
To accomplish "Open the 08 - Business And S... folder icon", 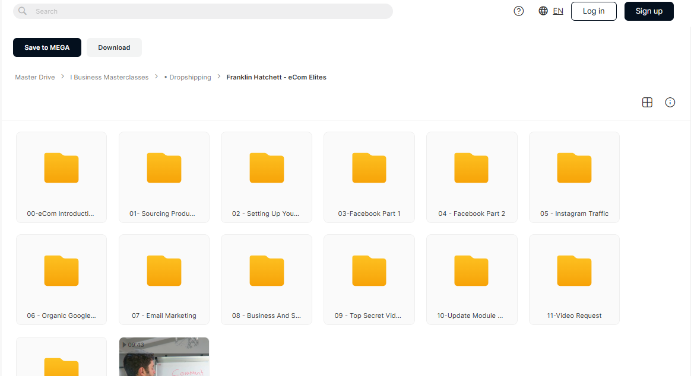I will 267,270.
